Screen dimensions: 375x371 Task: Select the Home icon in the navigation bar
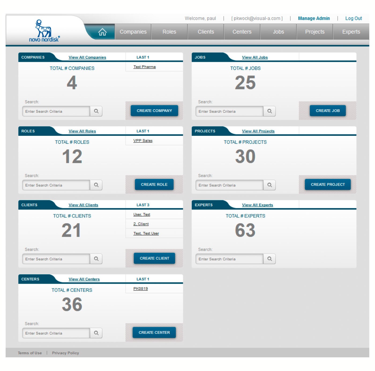pyautogui.click(x=103, y=32)
